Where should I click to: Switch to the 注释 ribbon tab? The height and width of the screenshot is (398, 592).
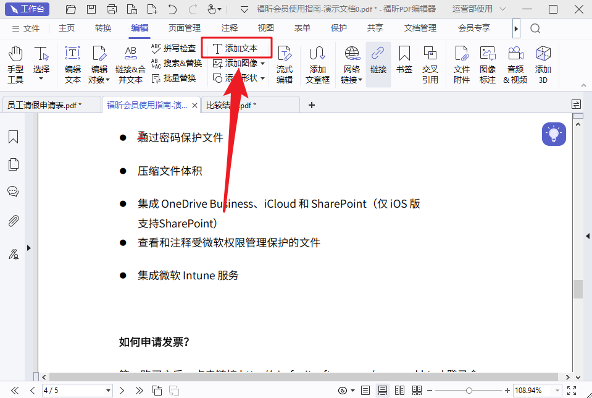pyautogui.click(x=230, y=28)
